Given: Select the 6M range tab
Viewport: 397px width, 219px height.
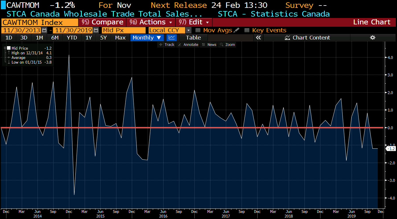Looking at the screenshot, I should (55, 37).
